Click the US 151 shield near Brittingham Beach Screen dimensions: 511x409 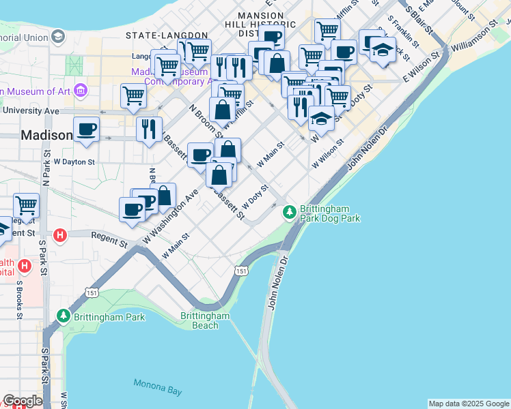tap(241, 271)
